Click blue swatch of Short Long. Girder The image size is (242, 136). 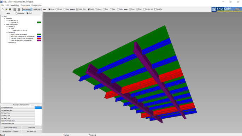39,37
